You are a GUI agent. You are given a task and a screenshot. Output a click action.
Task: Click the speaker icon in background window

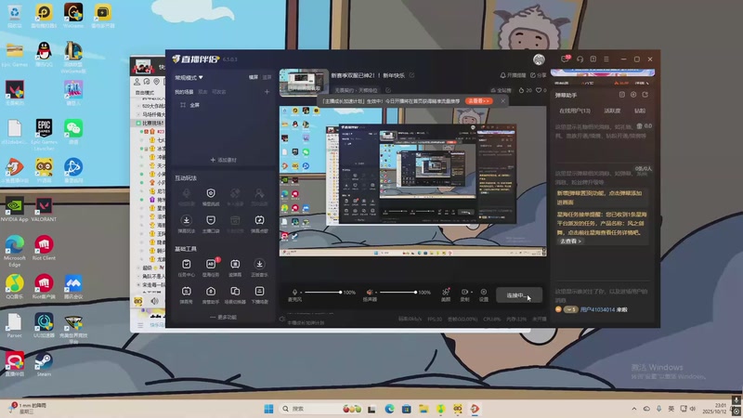tap(154, 301)
